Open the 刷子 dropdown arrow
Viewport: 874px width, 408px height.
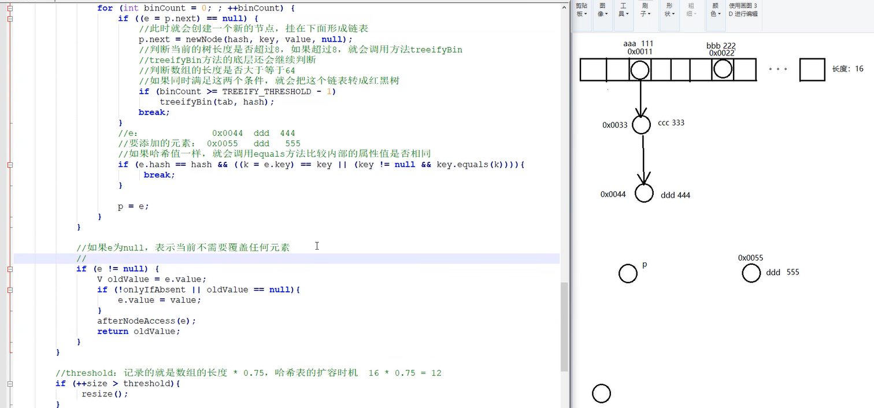pyautogui.click(x=649, y=14)
